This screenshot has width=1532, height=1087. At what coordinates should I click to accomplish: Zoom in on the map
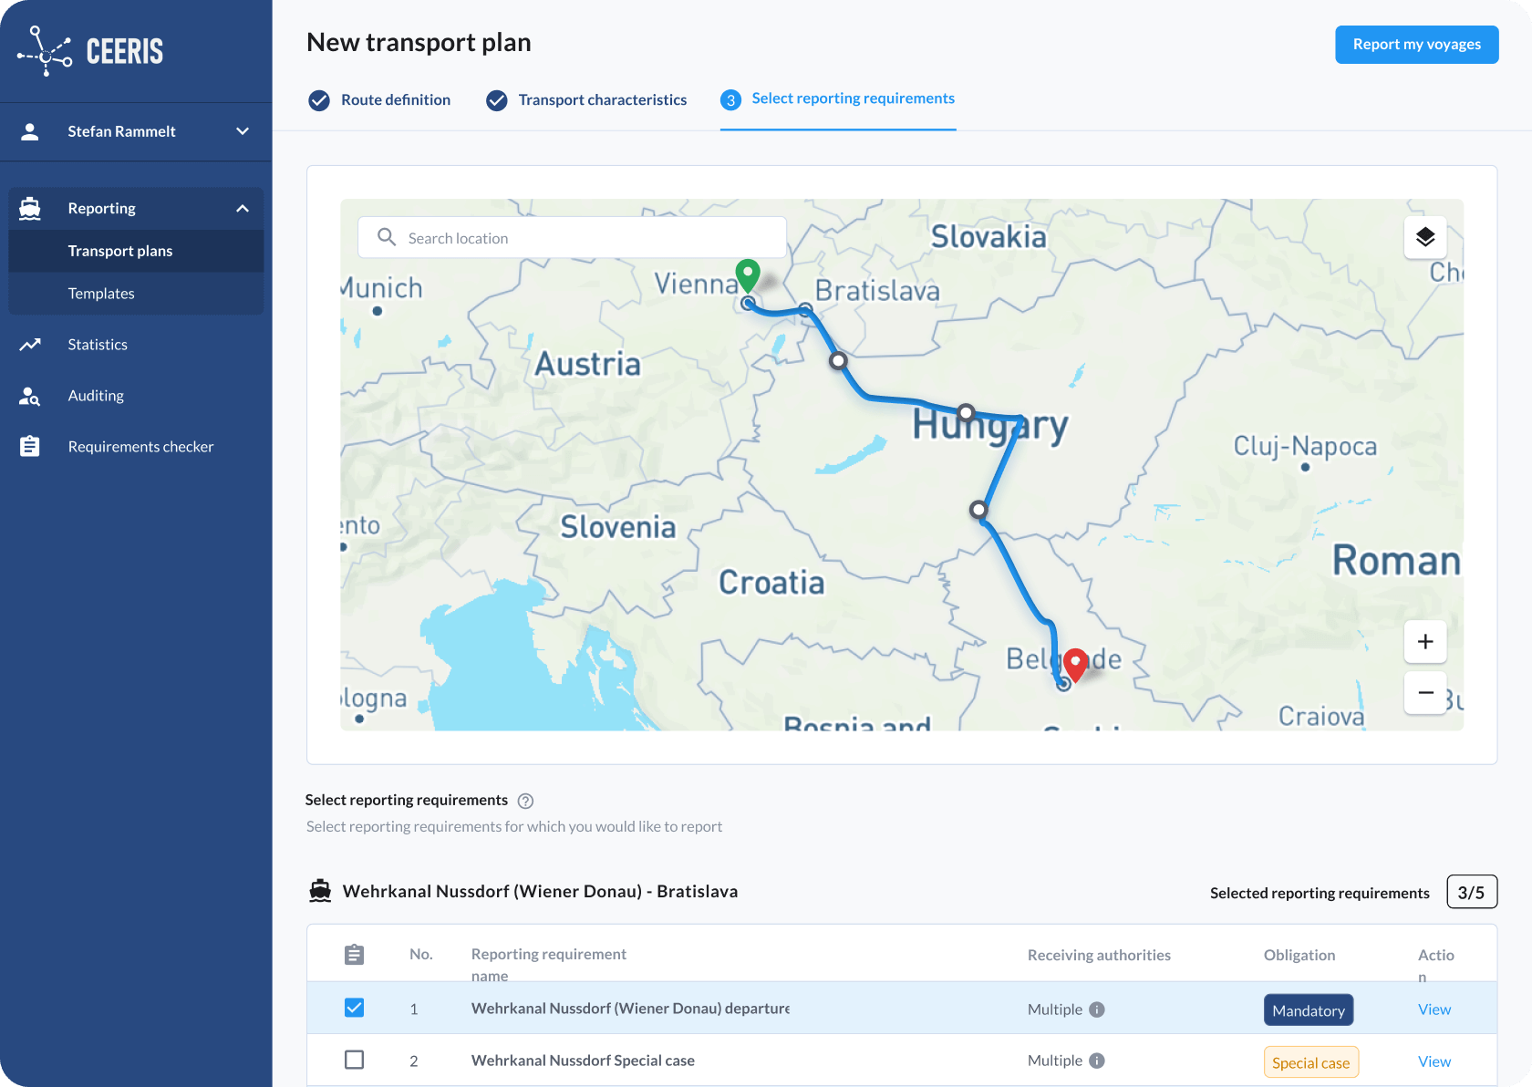[x=1424, y=642]
